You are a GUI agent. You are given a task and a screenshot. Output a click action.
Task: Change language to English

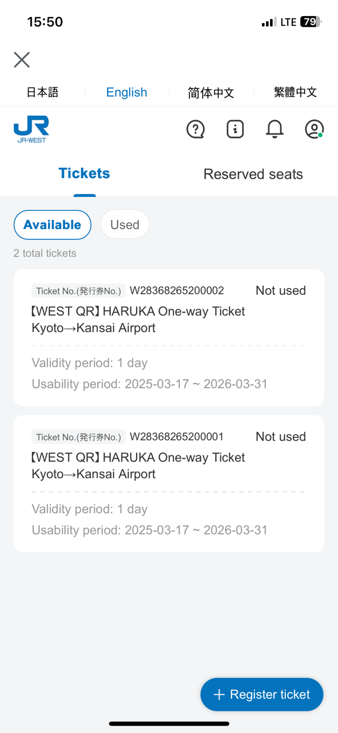click(126, 92)
